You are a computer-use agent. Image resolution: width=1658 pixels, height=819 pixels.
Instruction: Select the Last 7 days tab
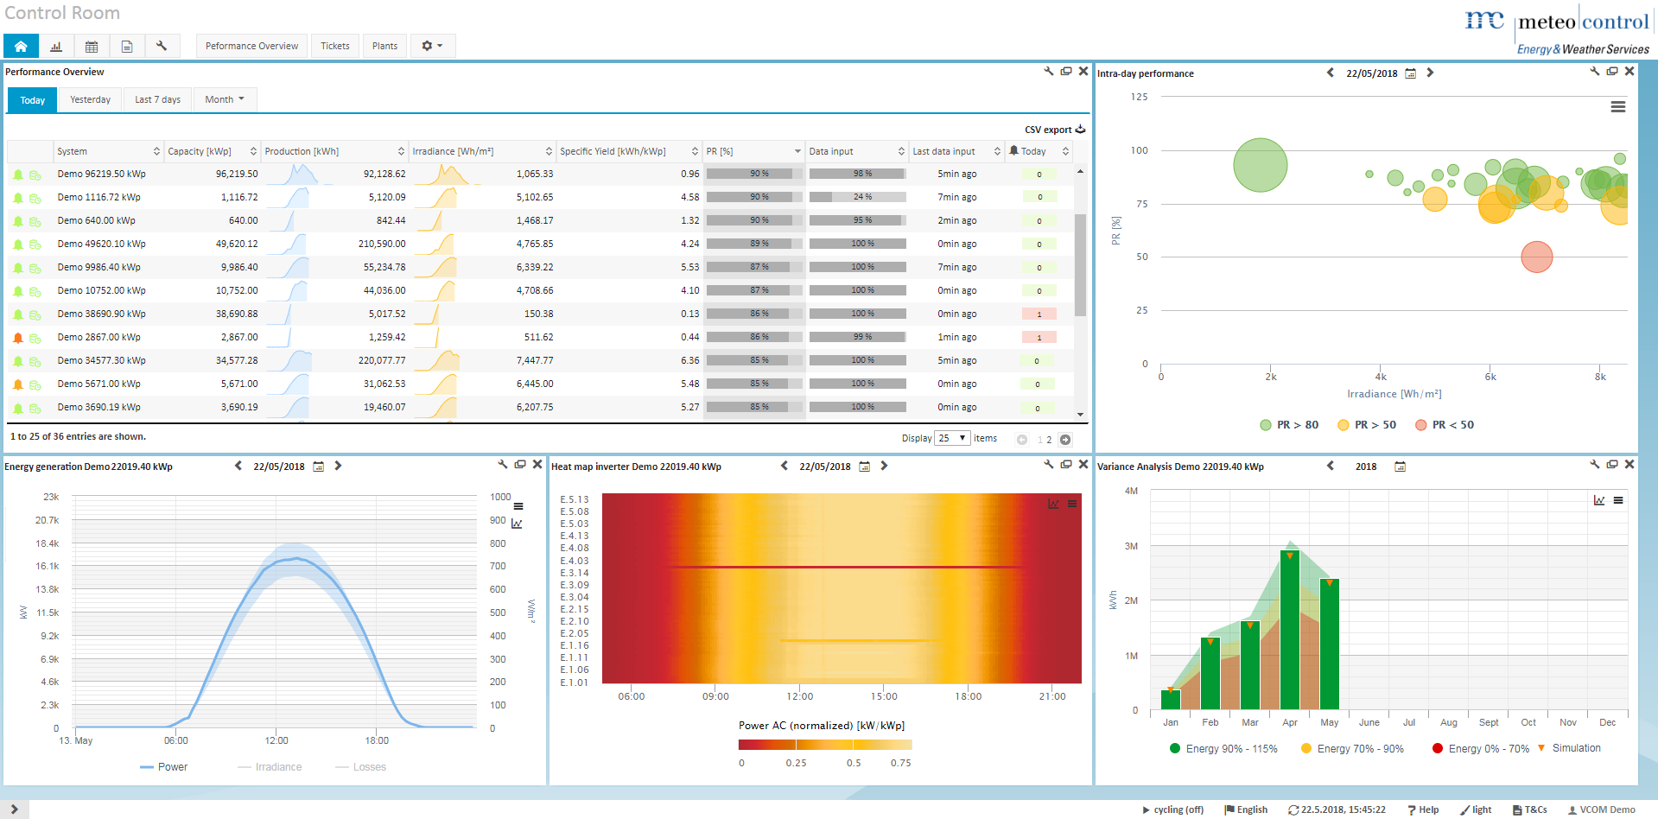[157, 99]
